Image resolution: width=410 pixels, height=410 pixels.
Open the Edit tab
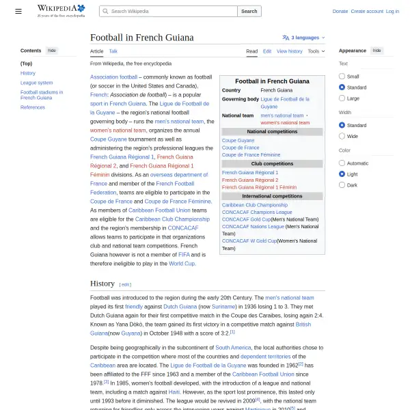[267, 51]
